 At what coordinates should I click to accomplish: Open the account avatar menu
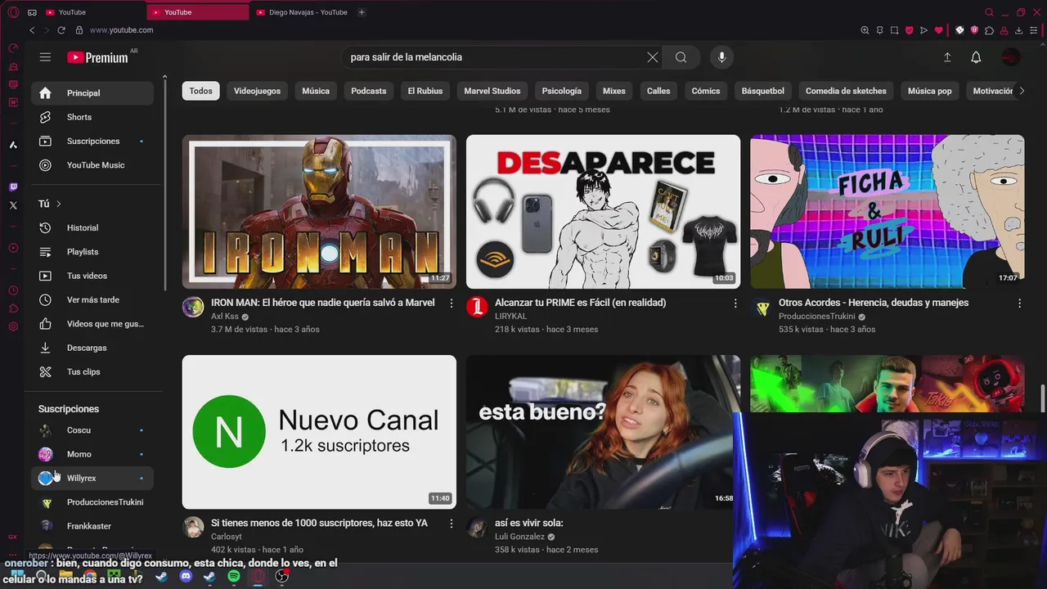click(1010, 57)
